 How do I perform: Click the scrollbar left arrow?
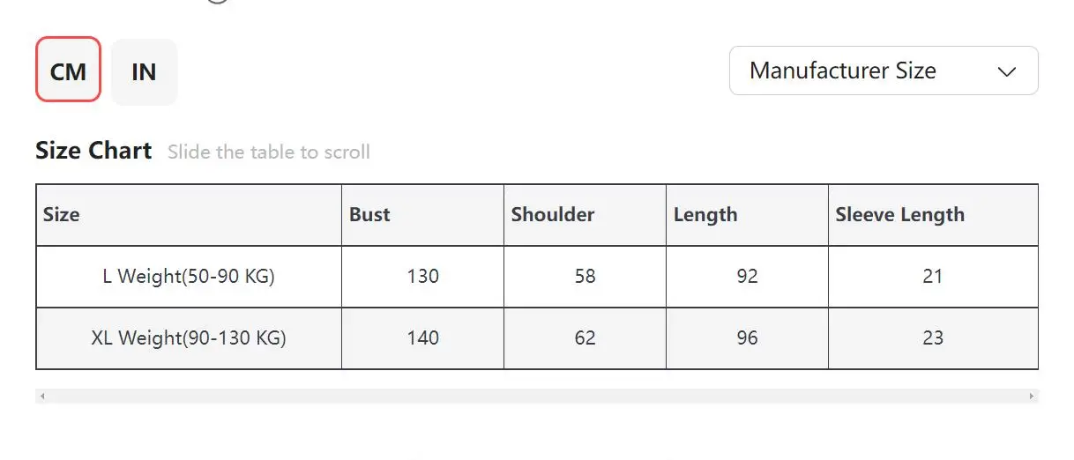(41, 397)
